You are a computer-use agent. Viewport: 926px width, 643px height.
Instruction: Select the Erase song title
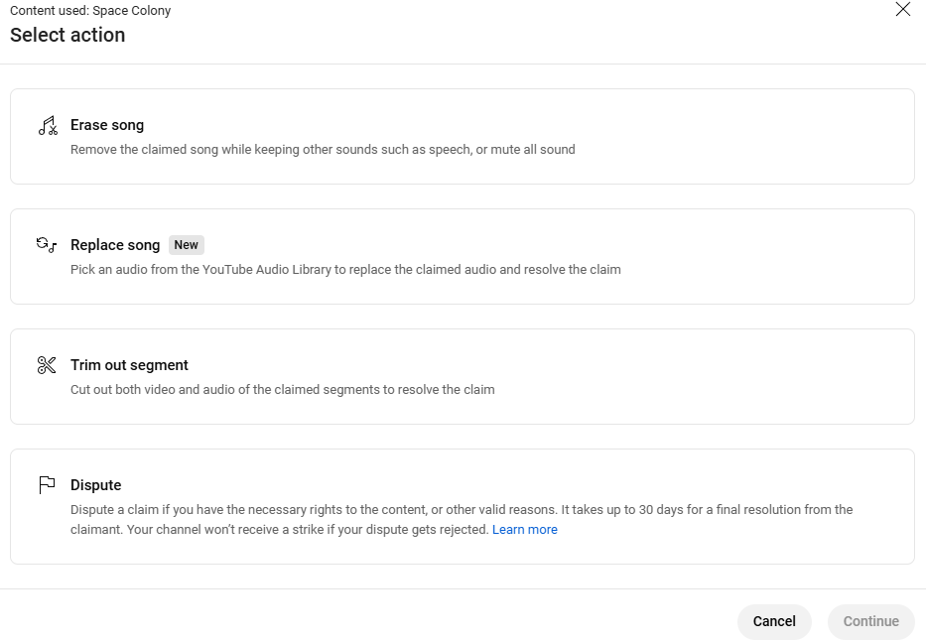107,125
